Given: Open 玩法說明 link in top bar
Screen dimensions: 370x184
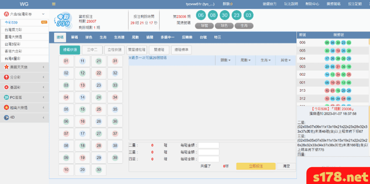Looking at the screenshot, I should pyautogui.click(x=291, y=4).
